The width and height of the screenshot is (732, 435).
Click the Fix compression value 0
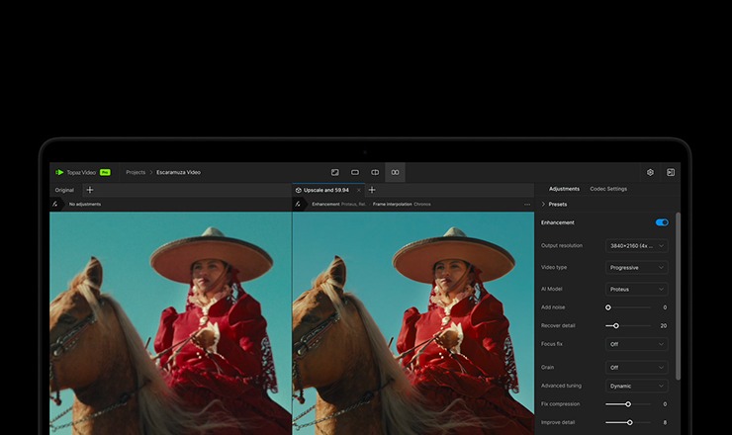pyautogui.click(x=665, y=404)
